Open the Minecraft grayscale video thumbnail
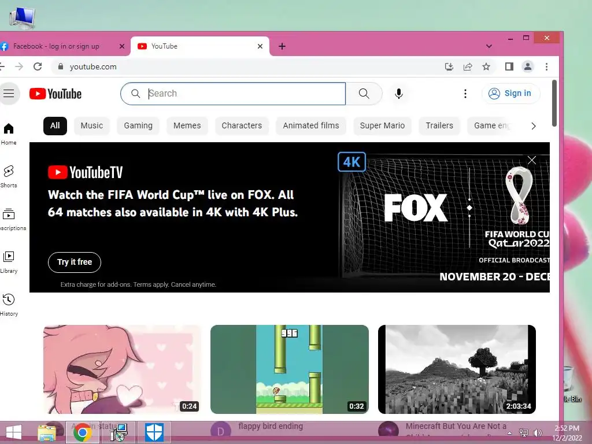Screen dimensions: 592x444 pos(457,369)
